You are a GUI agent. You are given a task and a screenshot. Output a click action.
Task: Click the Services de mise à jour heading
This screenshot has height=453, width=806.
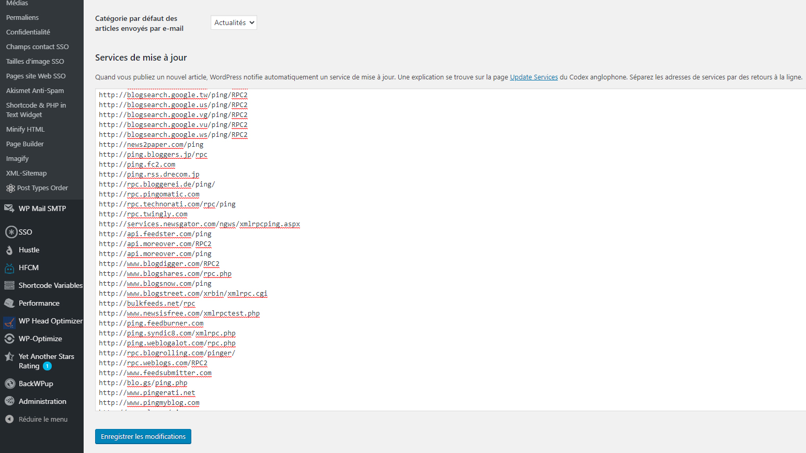point(141,57)
